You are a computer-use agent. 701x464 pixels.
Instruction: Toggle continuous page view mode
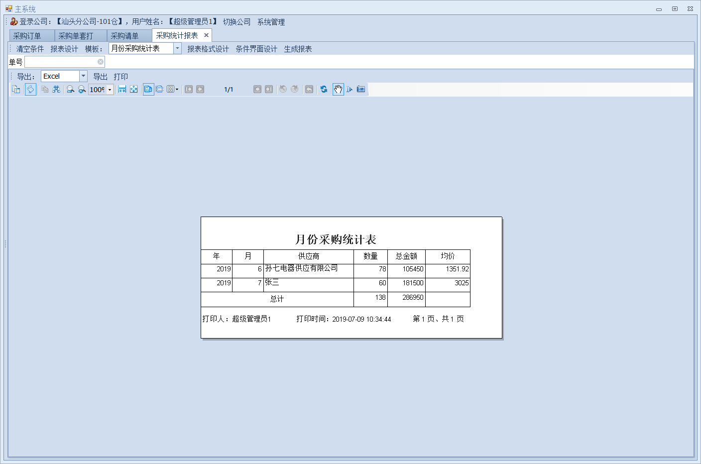pyautogui.click(x=160, y=89)
